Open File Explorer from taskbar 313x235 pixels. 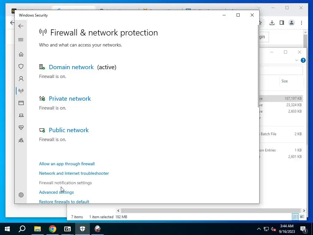(x=37, y=229)
